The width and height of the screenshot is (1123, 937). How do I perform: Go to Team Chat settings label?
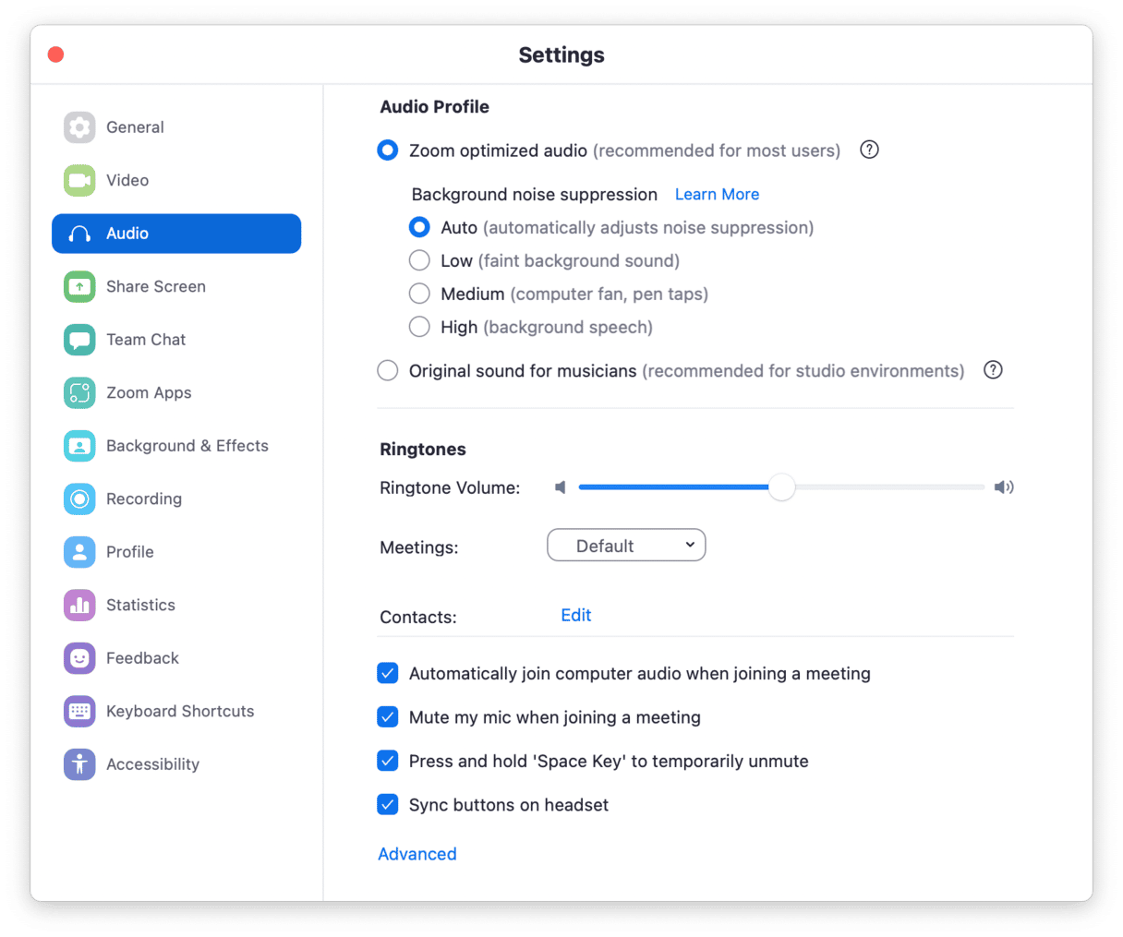tap(146, 340)
